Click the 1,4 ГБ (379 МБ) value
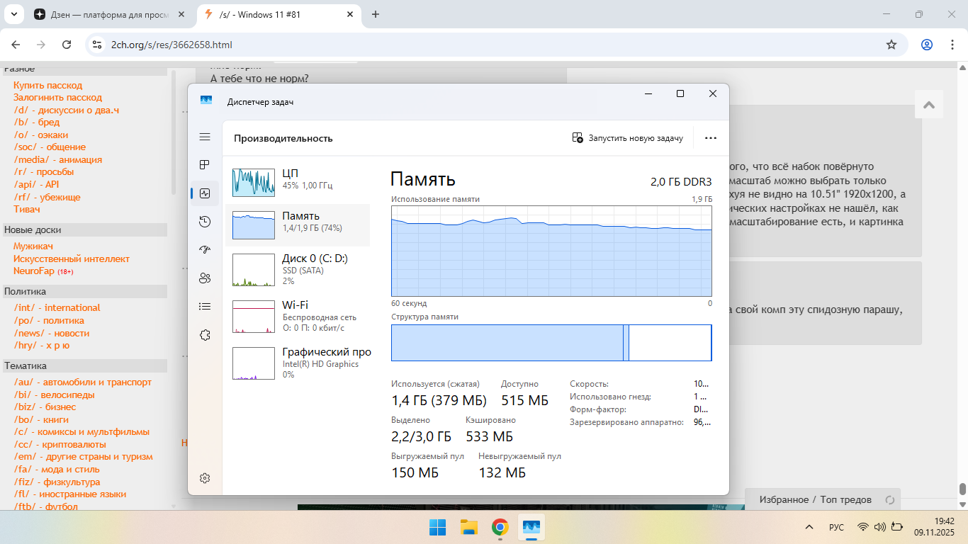The image size is (968, 544). click(x=439, y=400)
